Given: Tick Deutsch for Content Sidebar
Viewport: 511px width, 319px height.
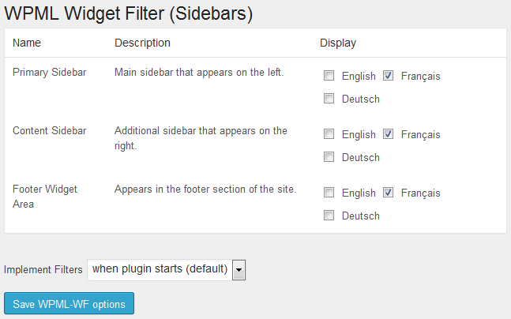Looking at the screenshot, I should click(329, 156).
